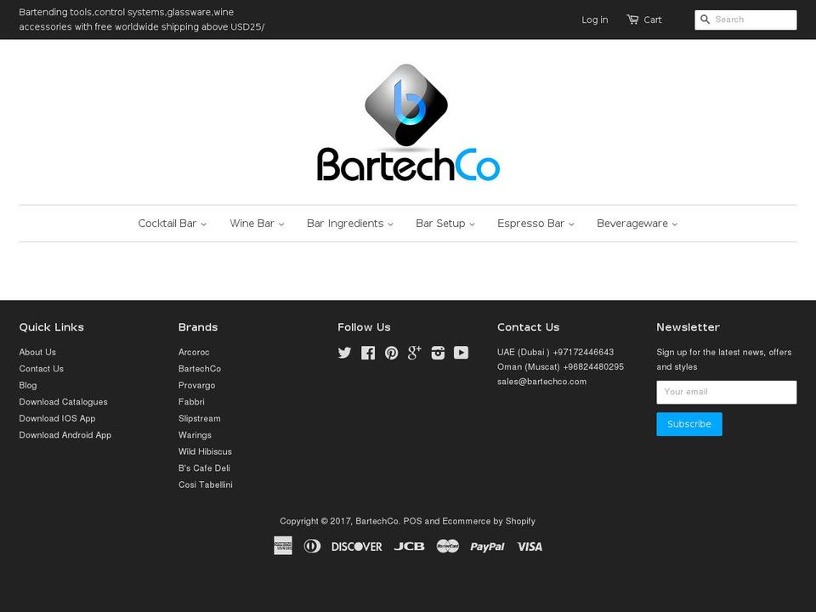Expand the Wine Bar menu

click(257, 224)
